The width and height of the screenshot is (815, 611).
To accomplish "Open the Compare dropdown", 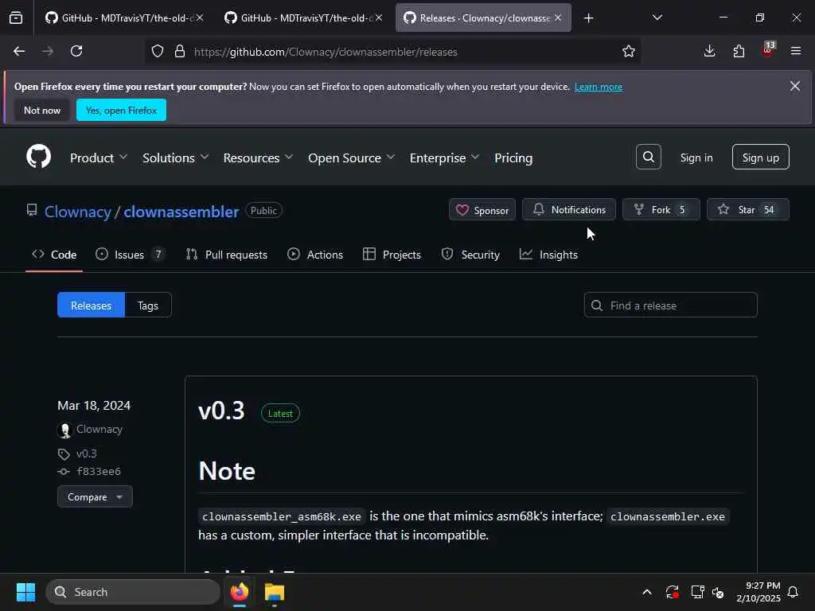I will [95, 497].
